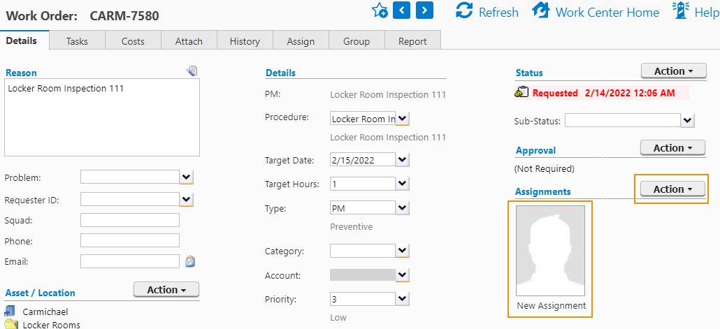Click the Assignments Action button

pyautogui.click(x=672, y=189)
